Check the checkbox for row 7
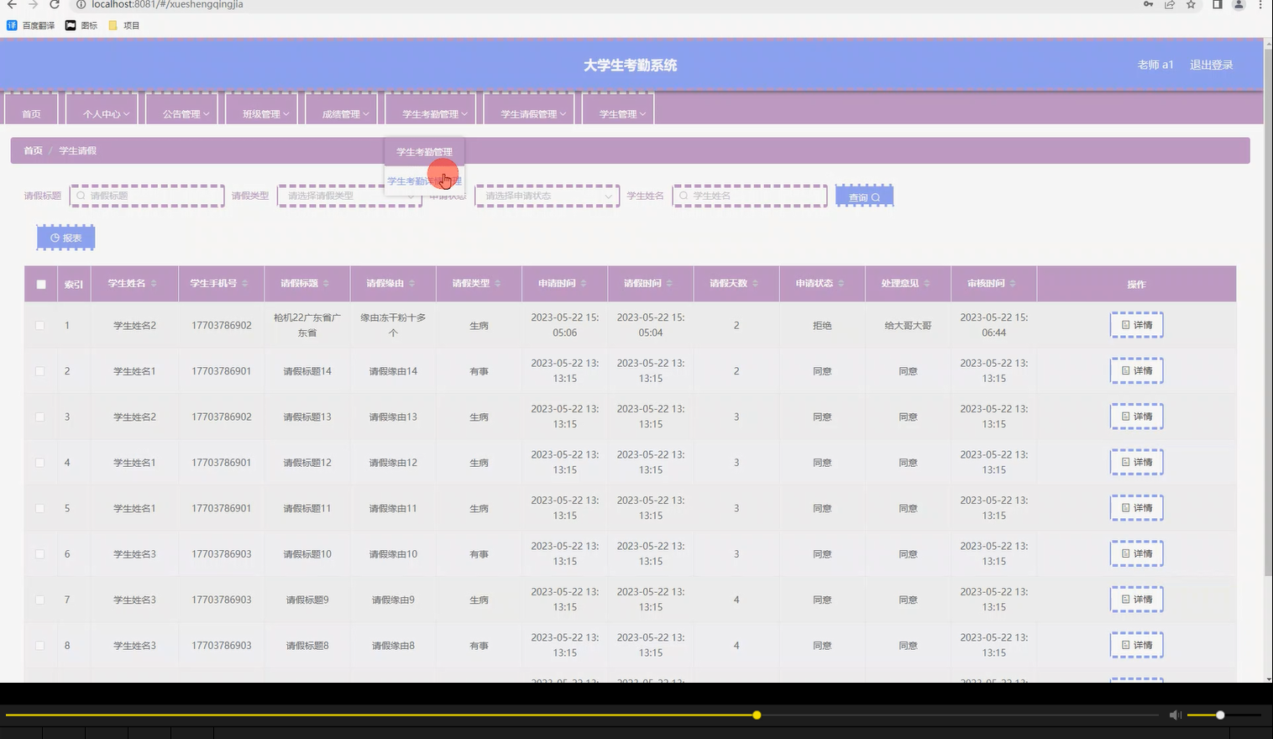This screenshot has height=739, width=1273. [39, 600]
